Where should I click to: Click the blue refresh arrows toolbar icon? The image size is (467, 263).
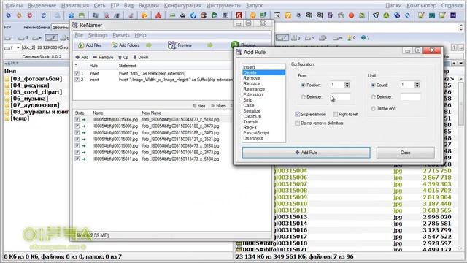click(x=43, y=15)
